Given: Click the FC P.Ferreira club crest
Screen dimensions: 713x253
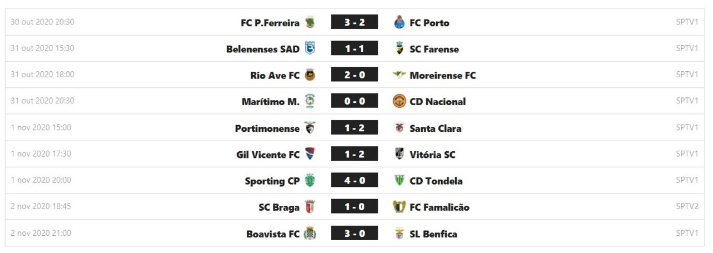Looking at the screenshot, I should click(310, 22).
